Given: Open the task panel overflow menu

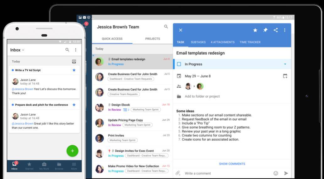Looking at the screenshot, I should point(285,30).
